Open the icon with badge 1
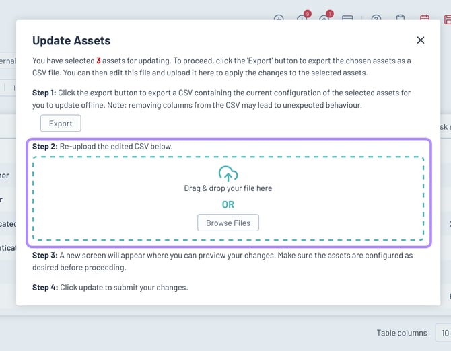This screenshot has width=451, height=351. [324, 18]
